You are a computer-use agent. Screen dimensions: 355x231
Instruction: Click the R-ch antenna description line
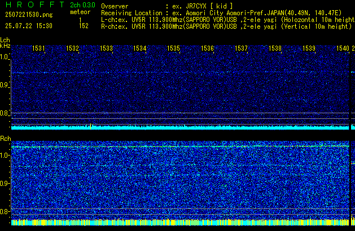tap(226, 26)
